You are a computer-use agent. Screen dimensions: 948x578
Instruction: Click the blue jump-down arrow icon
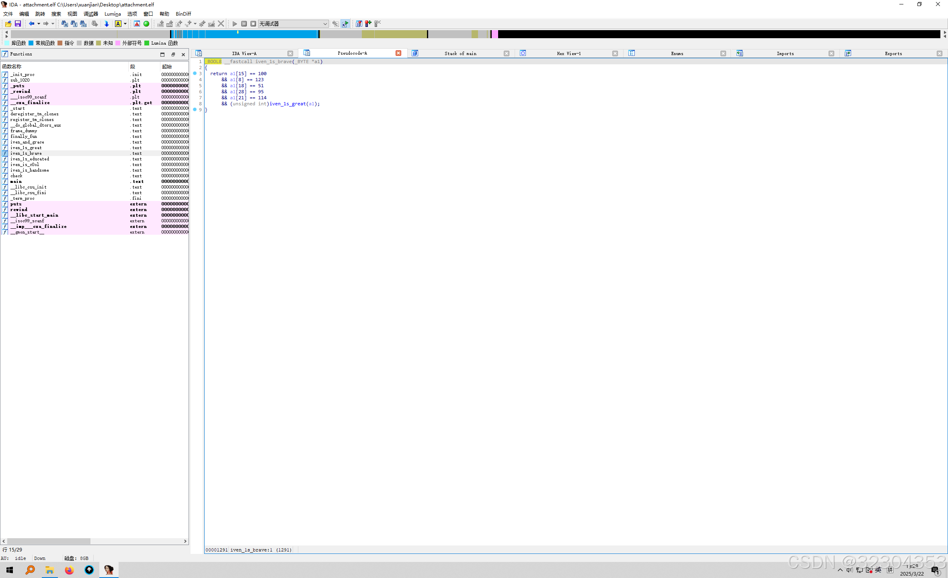coord(107,24)
